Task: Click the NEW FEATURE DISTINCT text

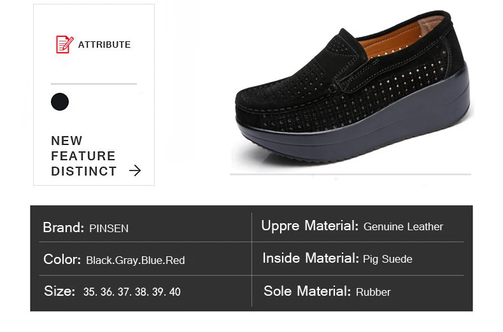Action: click(83, 156)
